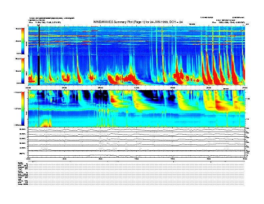Click the RAD2 heading in the status block
This screenshot has height=204, width=264.
tap(20, 163)
